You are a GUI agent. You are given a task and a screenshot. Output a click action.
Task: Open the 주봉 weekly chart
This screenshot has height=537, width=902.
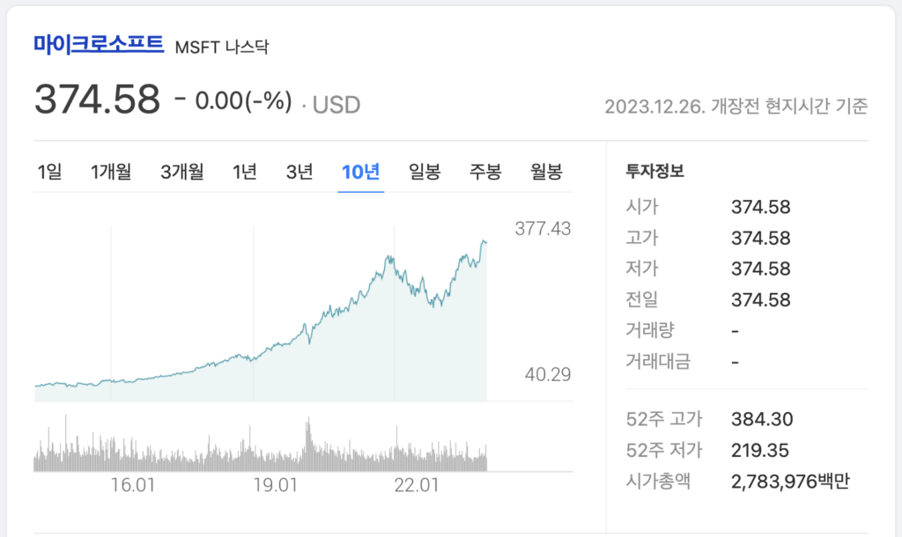coord(485,173)
